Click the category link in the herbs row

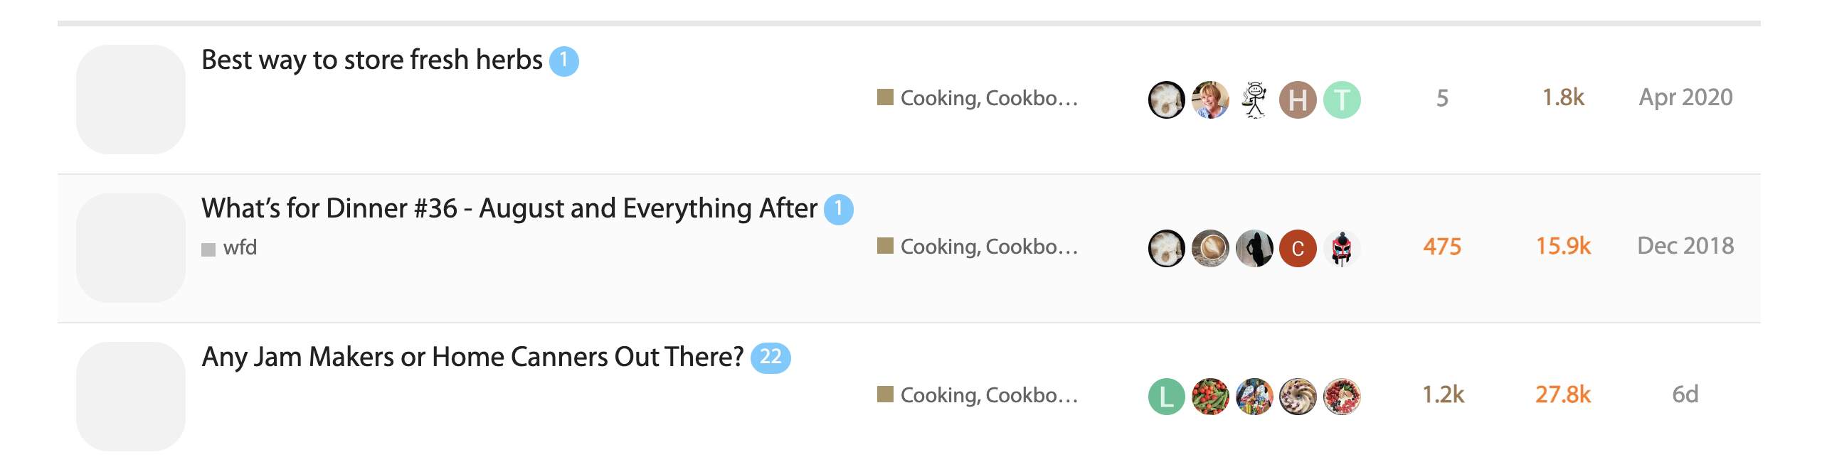988,98
